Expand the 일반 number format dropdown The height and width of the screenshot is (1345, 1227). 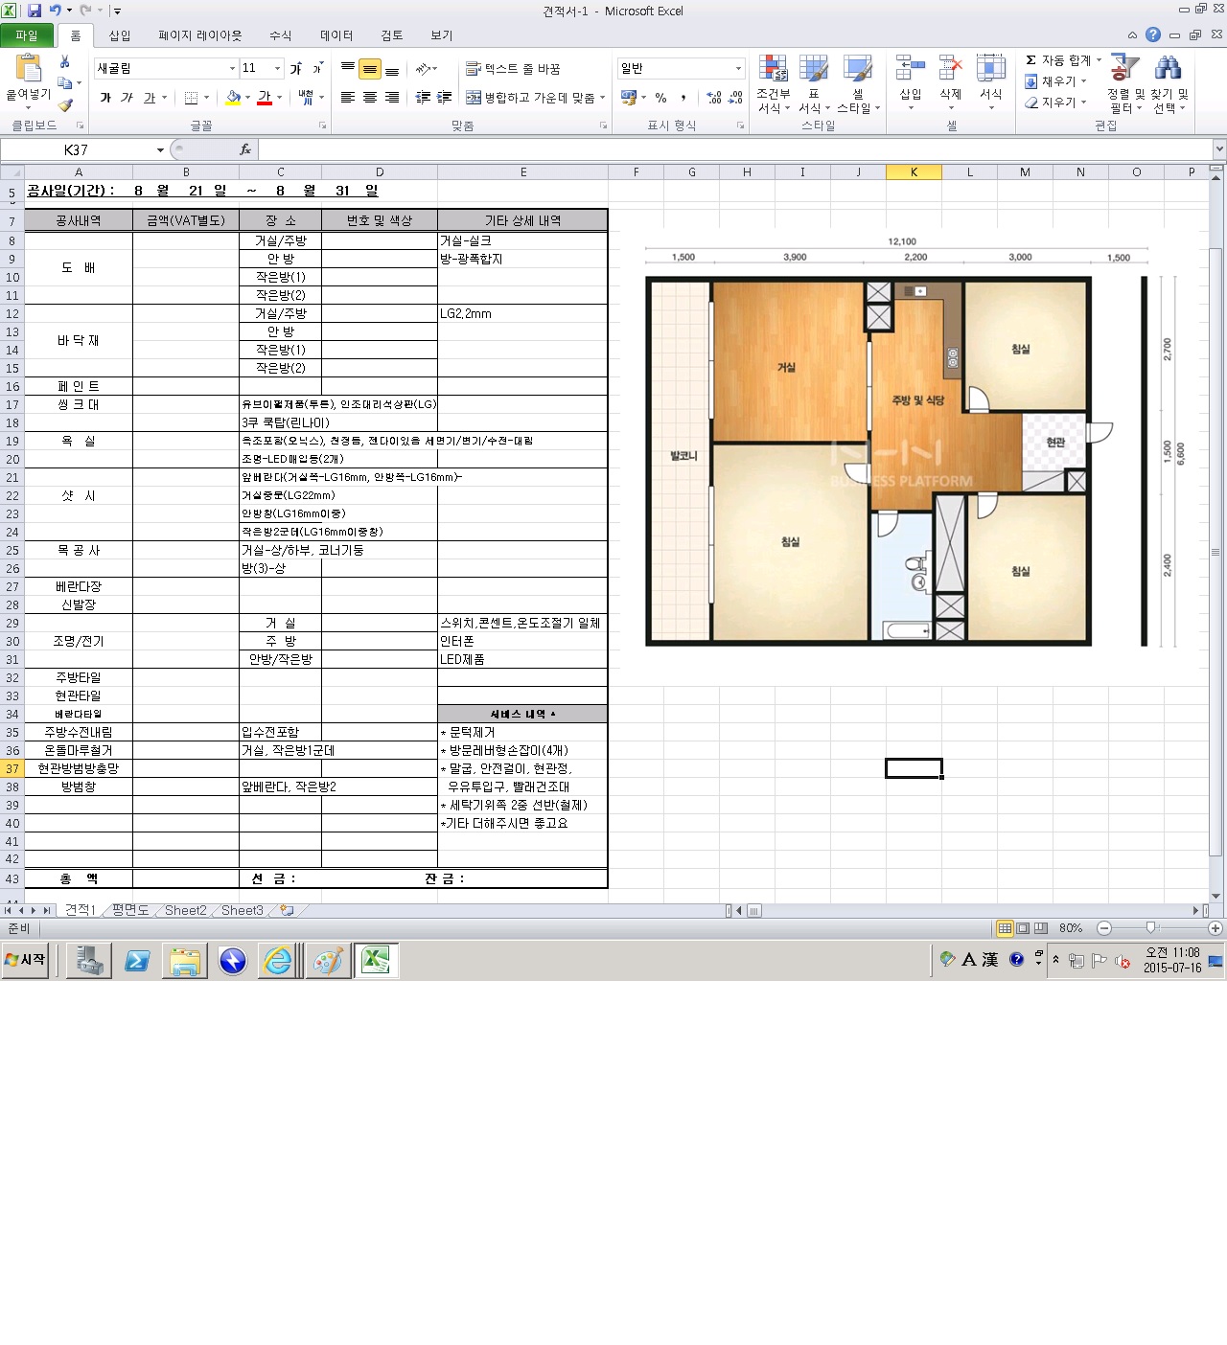[738, 69]
